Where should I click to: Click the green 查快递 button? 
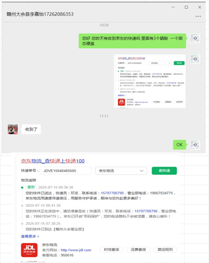click(164, 171)
